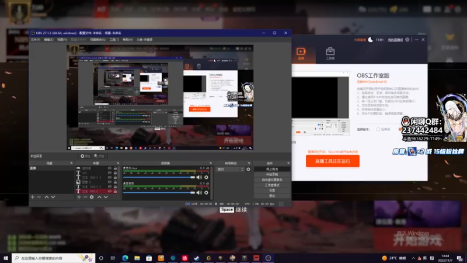
Task: Open the transition type dropdown in 转场特效
Action: [x=230, y=169]
